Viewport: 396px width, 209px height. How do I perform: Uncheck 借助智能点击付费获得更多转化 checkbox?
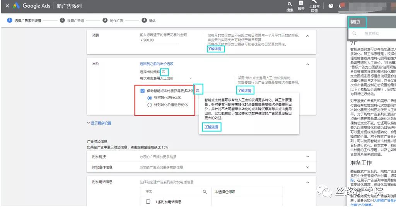[143, 91]
